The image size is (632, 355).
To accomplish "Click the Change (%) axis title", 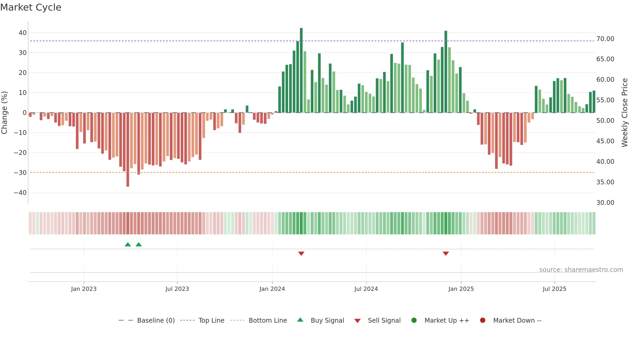I will (x=4, y=113).
